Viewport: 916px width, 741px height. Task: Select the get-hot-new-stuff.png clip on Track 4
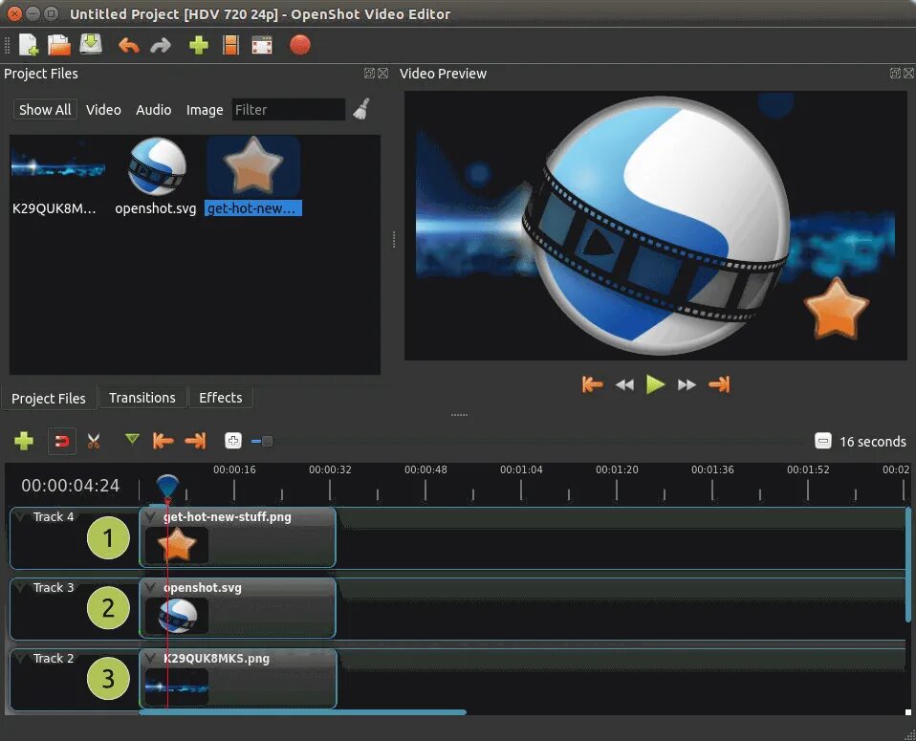coord(237,537)
